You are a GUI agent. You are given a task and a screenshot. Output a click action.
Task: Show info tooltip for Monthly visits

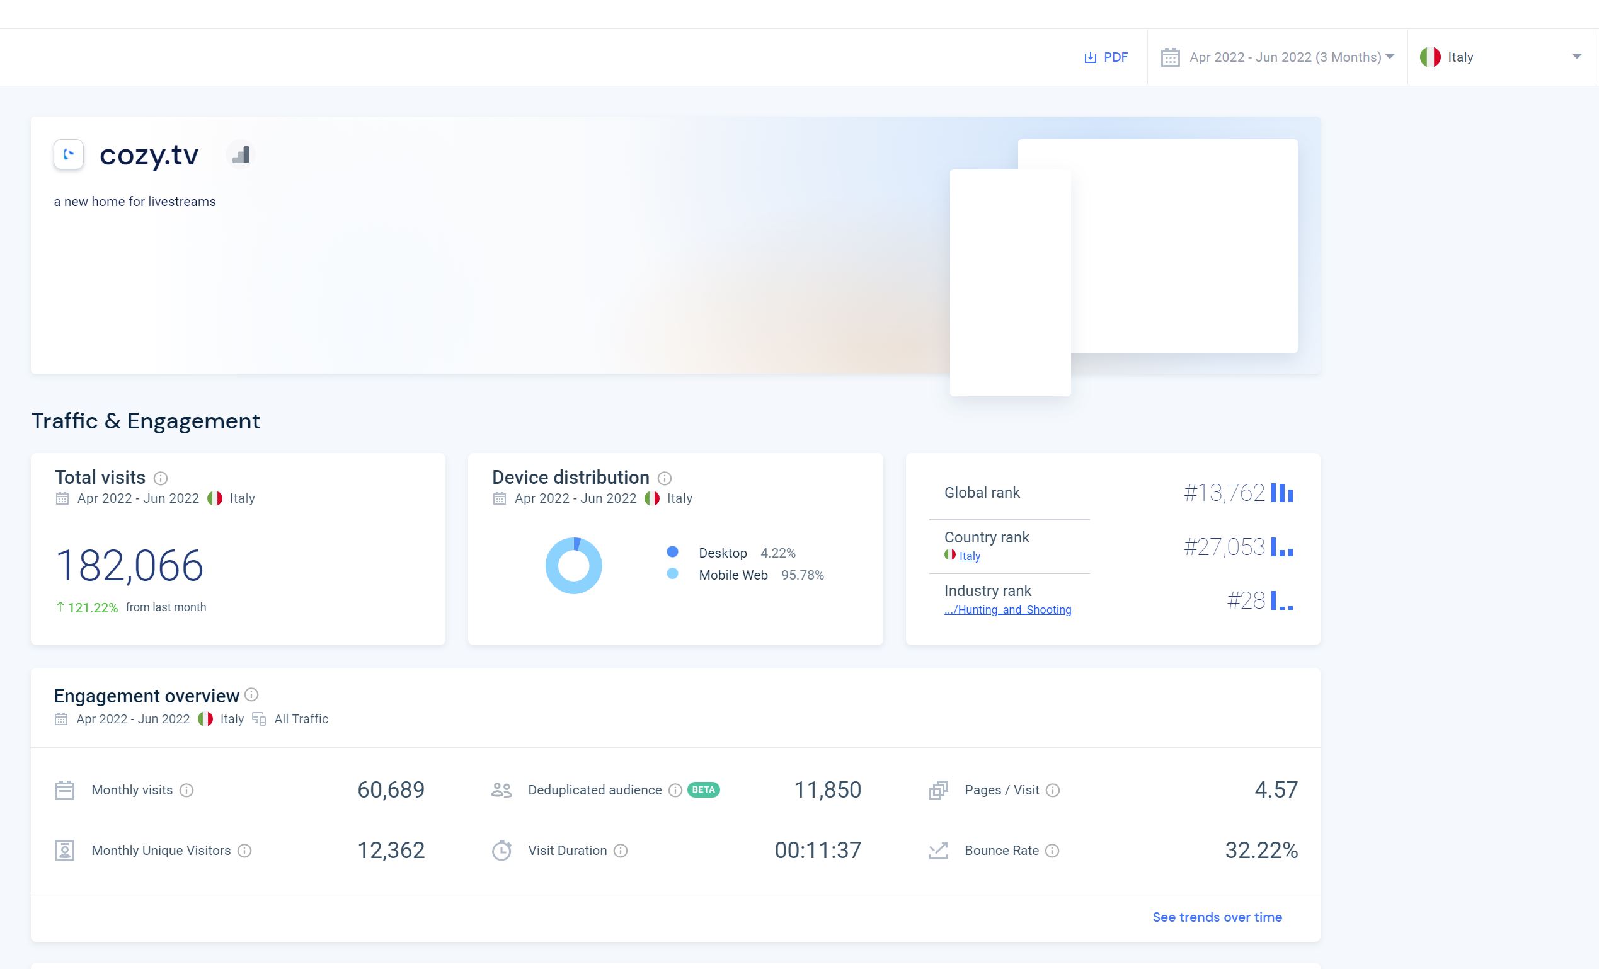186,790
